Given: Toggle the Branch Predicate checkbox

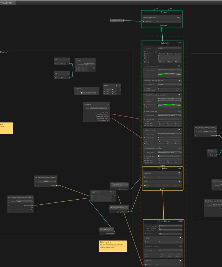Looking at the screenshot, I should click(x=112, y=89).
